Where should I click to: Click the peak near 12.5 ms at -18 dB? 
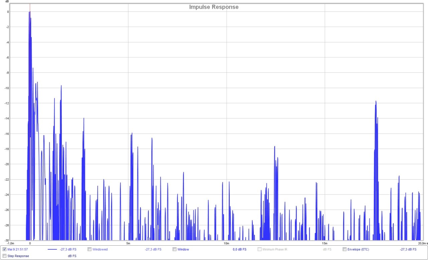275,147
